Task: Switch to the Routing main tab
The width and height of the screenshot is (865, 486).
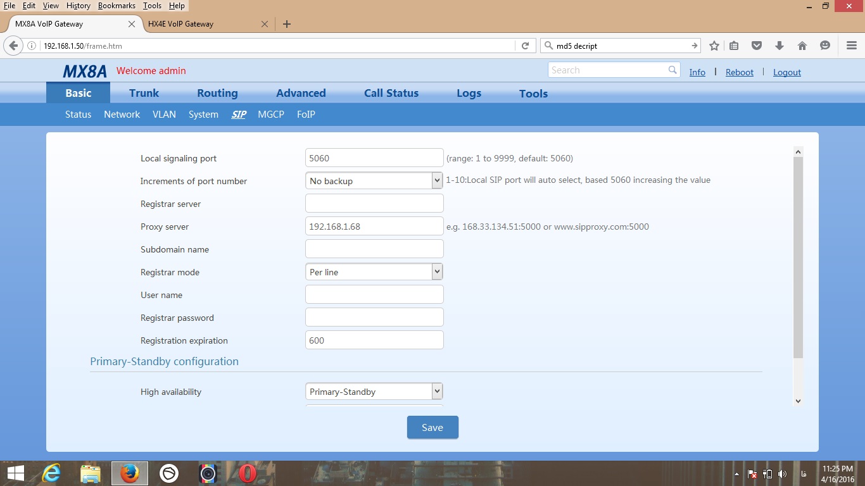Action: tap(217, 93)
